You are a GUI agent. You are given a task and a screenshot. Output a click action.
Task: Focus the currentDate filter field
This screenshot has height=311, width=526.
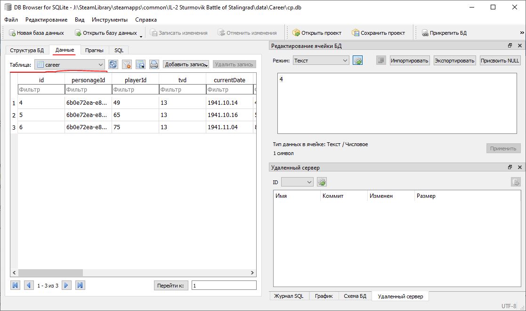pyautogui.click(x=229, y=89)
